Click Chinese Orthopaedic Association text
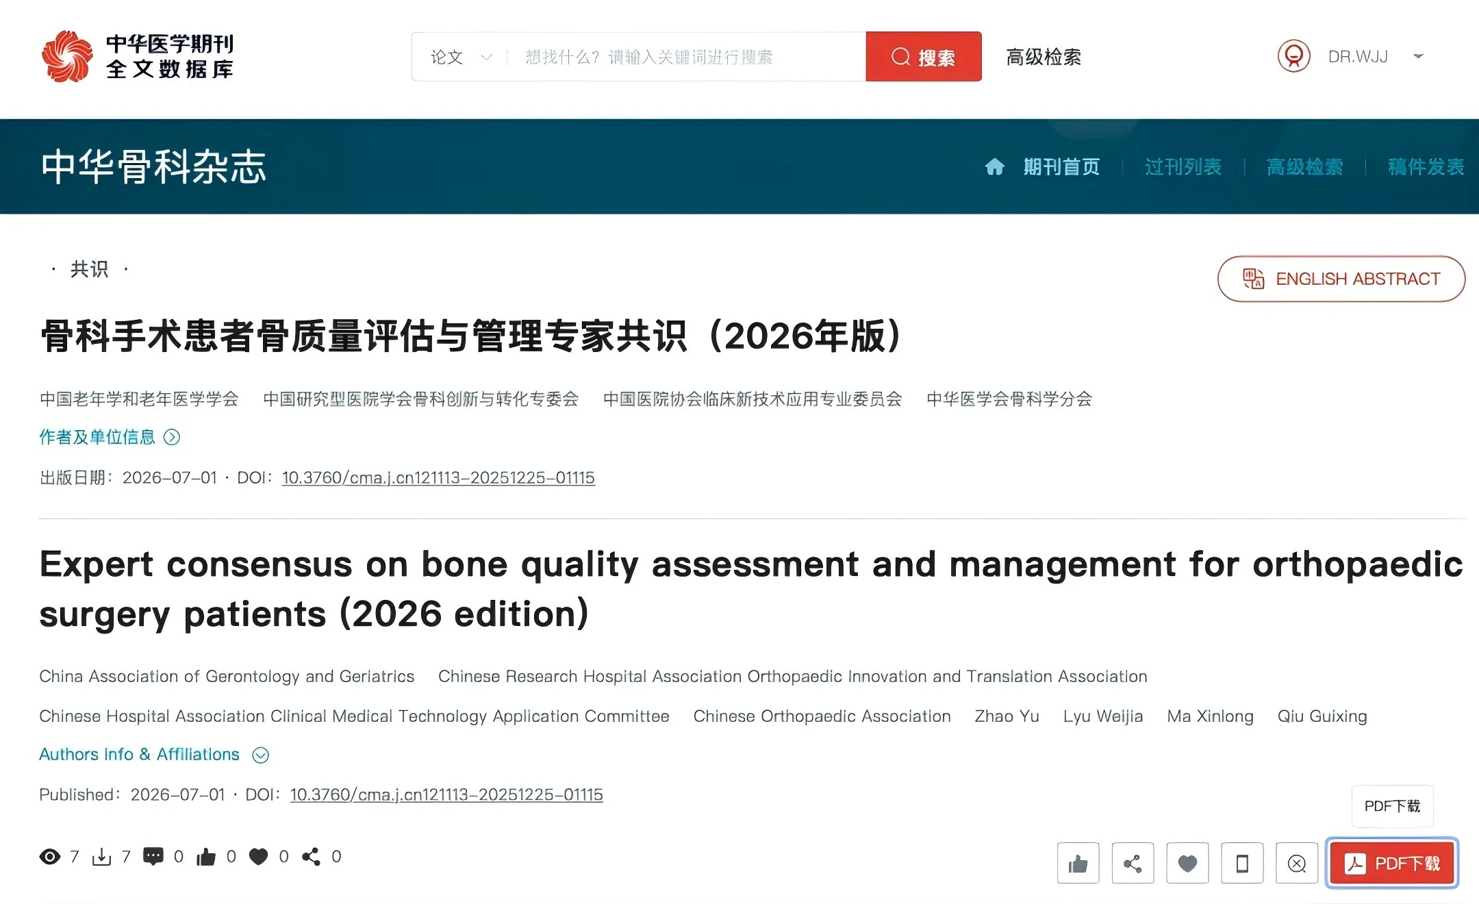The height and width of the screenshot is (904, 1479). pyautogui.click(x=822, y=716)
